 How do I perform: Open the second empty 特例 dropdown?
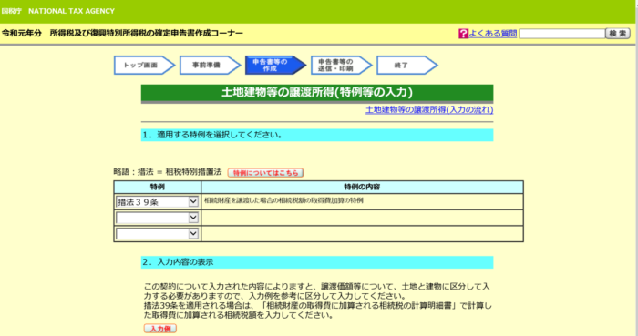(157, 218)
